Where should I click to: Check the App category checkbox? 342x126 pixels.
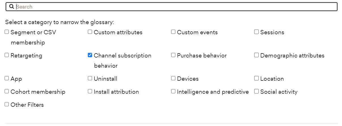(7, 78)
